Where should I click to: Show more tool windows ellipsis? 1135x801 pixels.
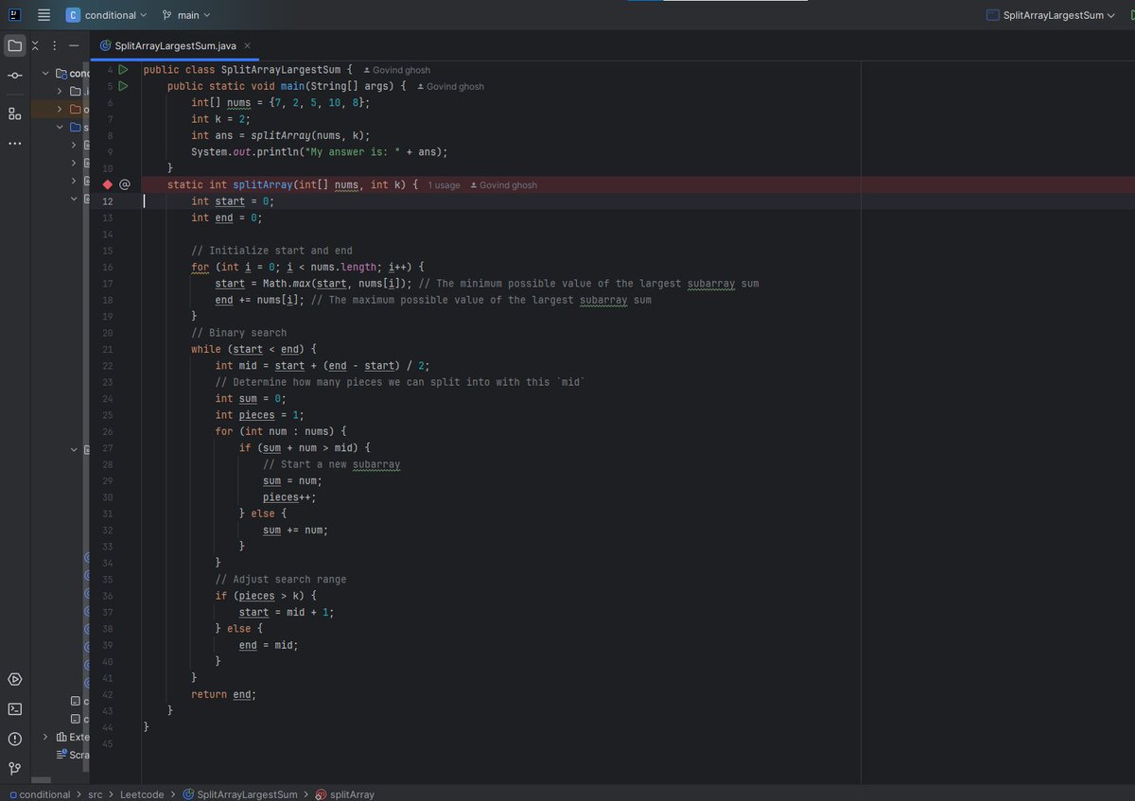(x=15, y=144)
